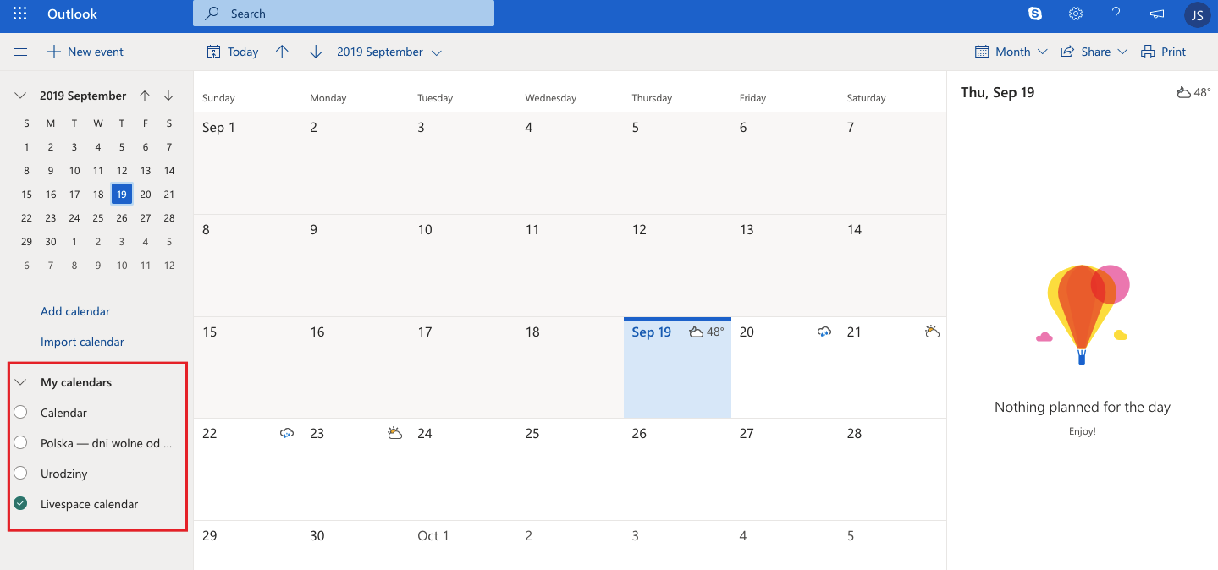Click the mini calendar previous month arrow

(x=145, y=96)
